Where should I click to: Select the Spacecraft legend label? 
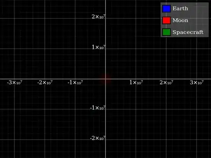(x=188, y=32)
